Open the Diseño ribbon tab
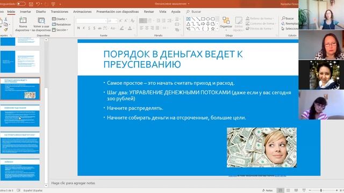The image size is (344, 193). click(41, 12)
